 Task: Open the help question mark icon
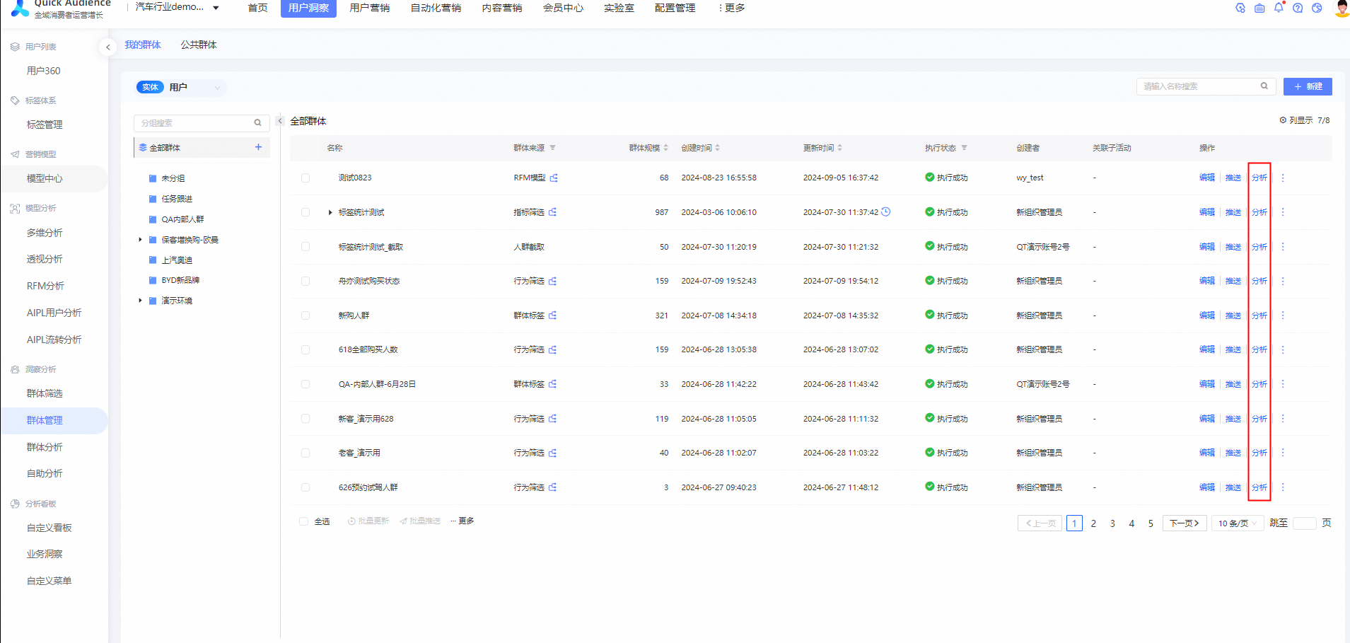pos(1298,8)
